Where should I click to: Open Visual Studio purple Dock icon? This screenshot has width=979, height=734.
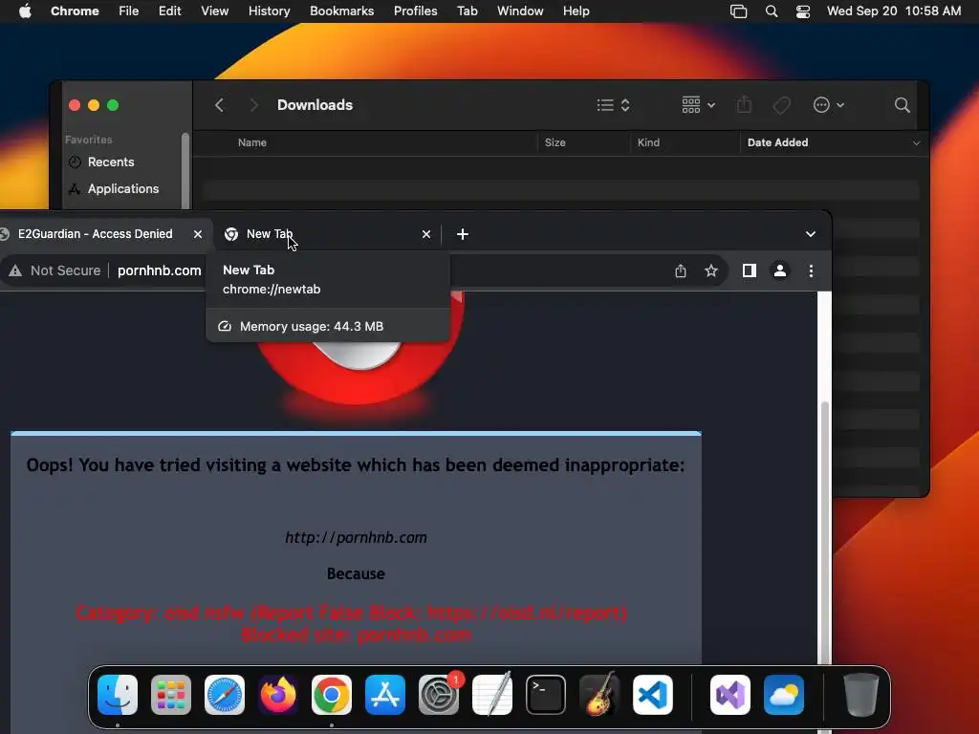(x=730, y=695)
